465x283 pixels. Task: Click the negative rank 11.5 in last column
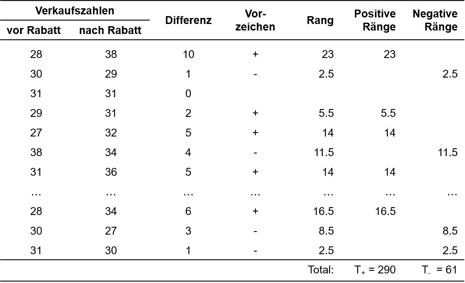click(x=448, y=153)
